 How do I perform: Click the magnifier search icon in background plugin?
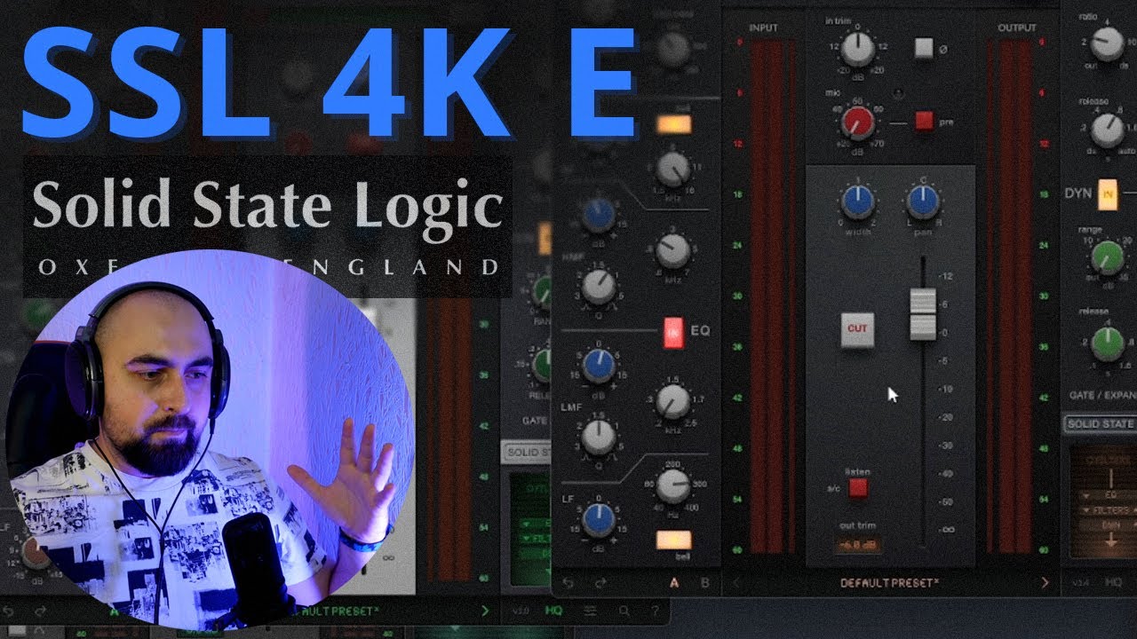click(624, 611)
